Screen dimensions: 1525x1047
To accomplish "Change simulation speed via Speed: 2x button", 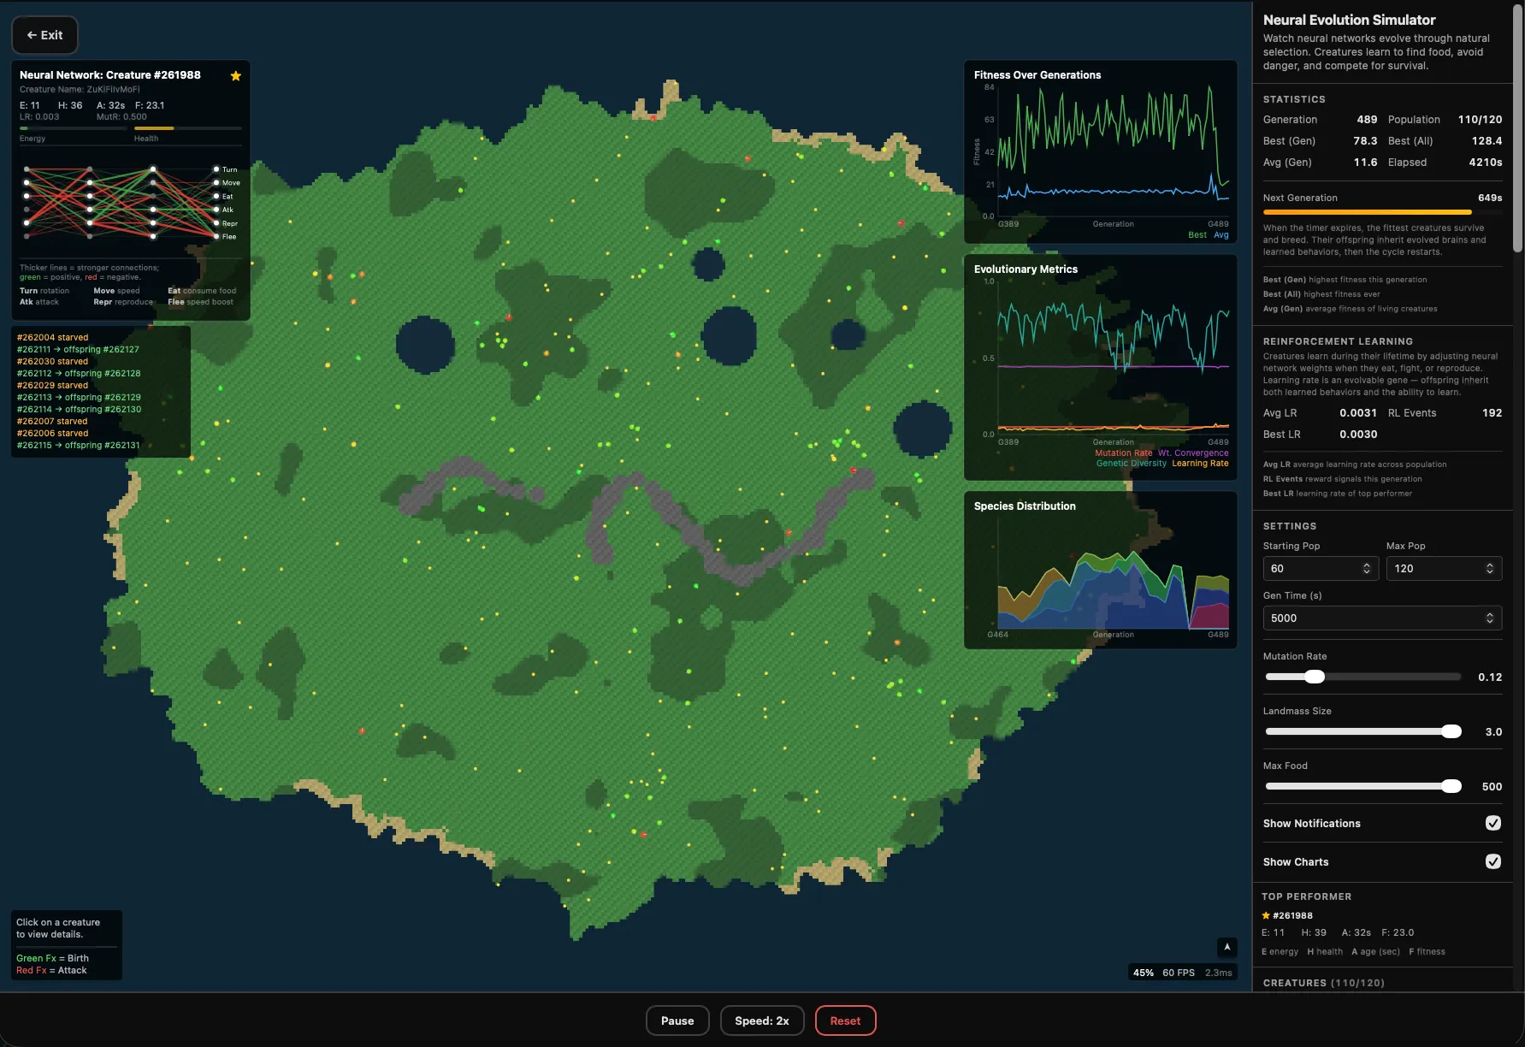I will click(x=761, y=1020).
